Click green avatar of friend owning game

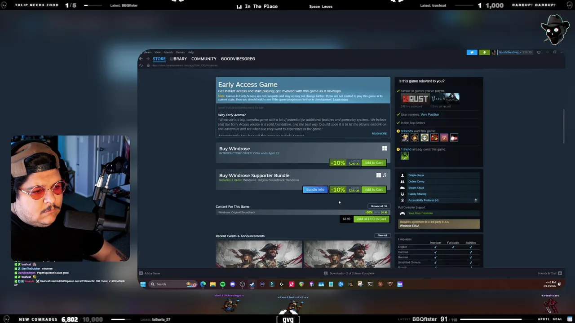[405, 156]
